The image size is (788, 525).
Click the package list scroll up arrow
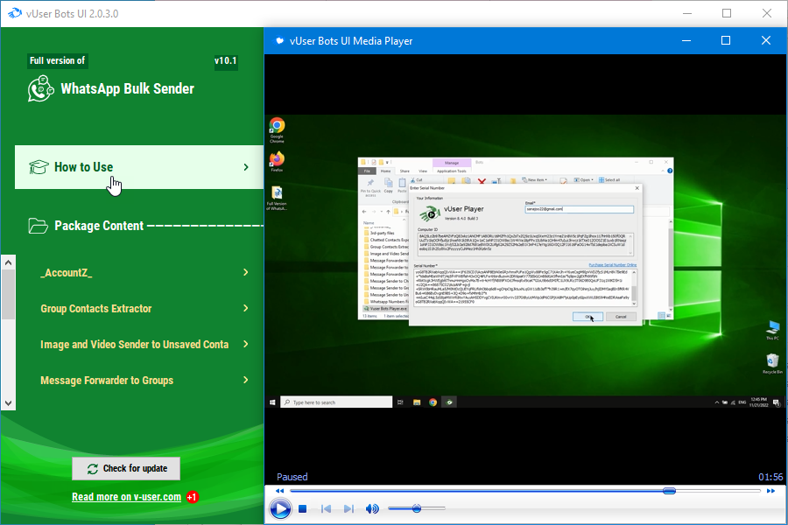(8, 262)
